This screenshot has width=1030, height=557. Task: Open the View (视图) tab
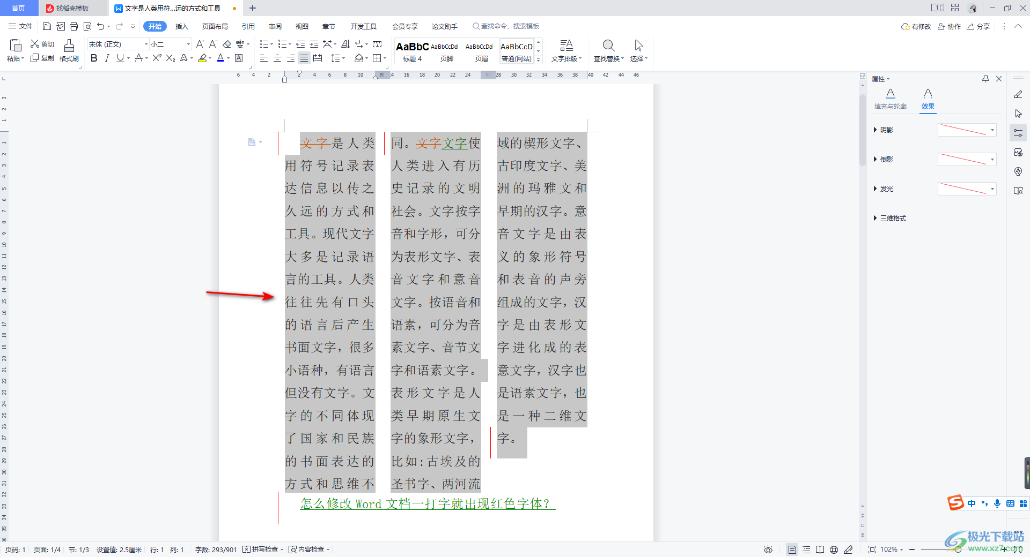(x=301, y=26)
